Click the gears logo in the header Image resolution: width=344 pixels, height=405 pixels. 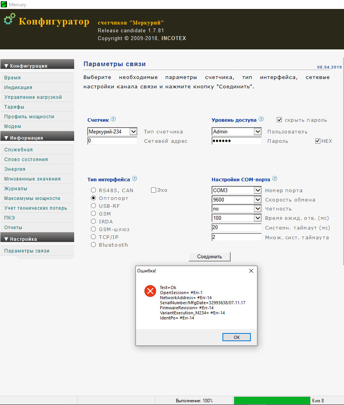(x=10, y=19)
